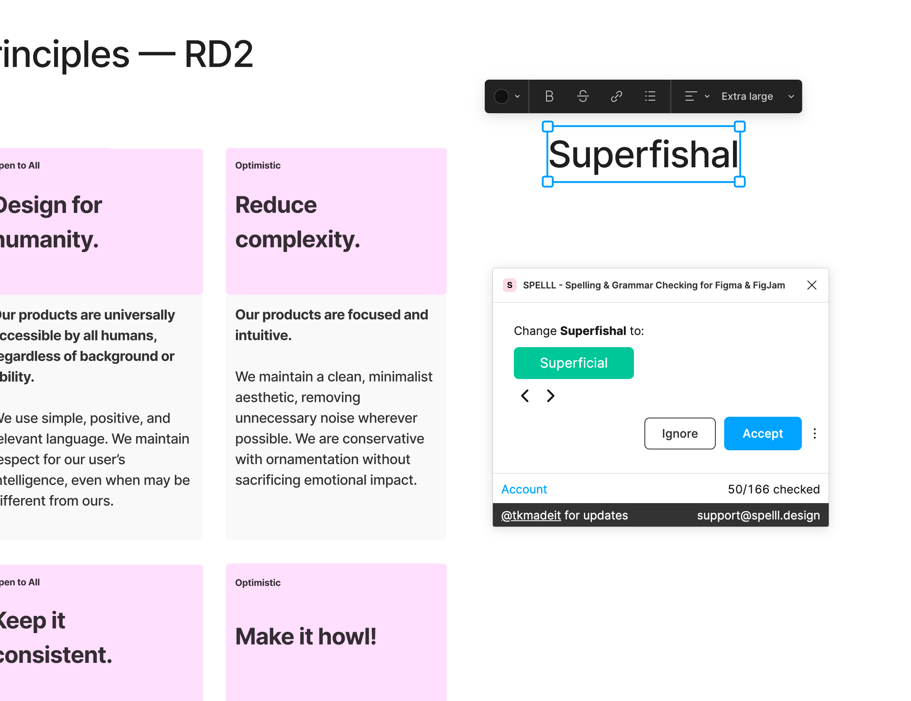This screenshot has width=911, height=701.
Task: Click the Account link in SPELLL panel
Action: click(x=524, y=489)
